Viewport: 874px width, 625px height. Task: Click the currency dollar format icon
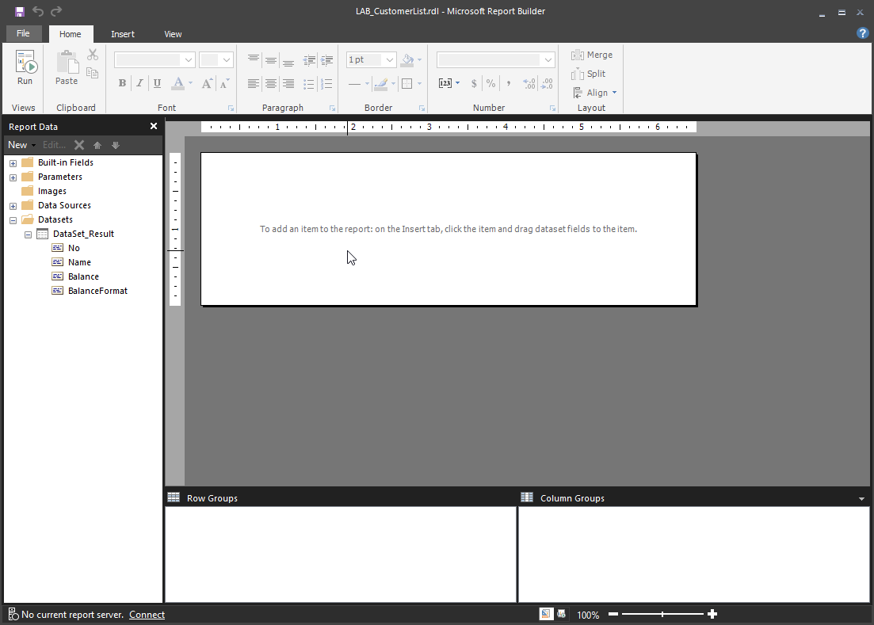pyautogui.click(x=474, y=83)
